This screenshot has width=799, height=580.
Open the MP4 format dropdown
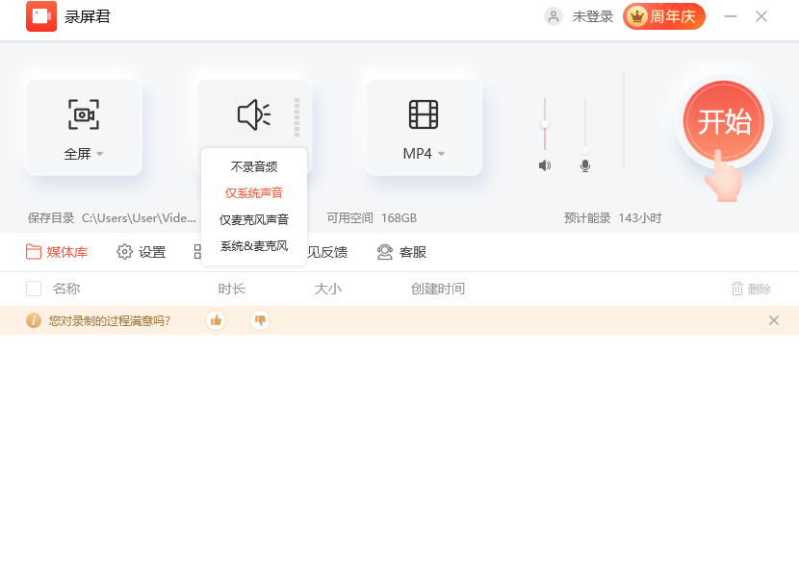[x=424, y=152]
